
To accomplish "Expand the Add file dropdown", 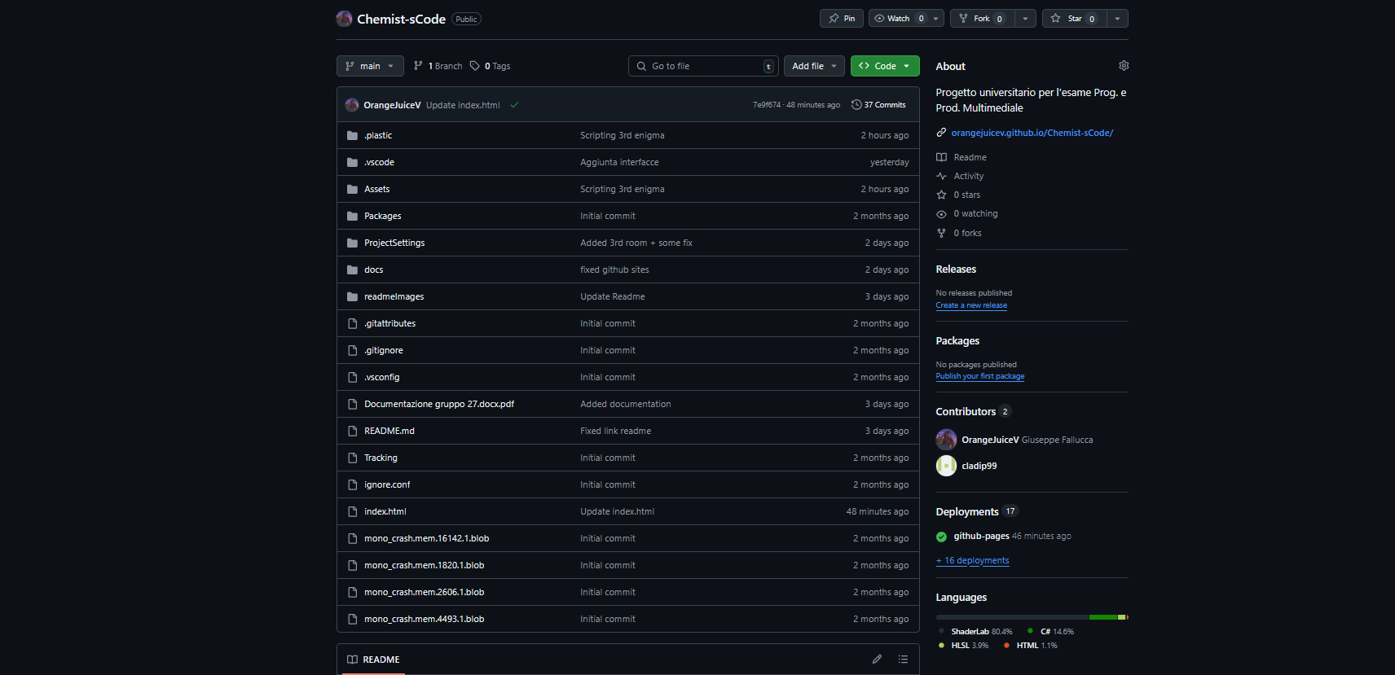I will click(814, 66).
